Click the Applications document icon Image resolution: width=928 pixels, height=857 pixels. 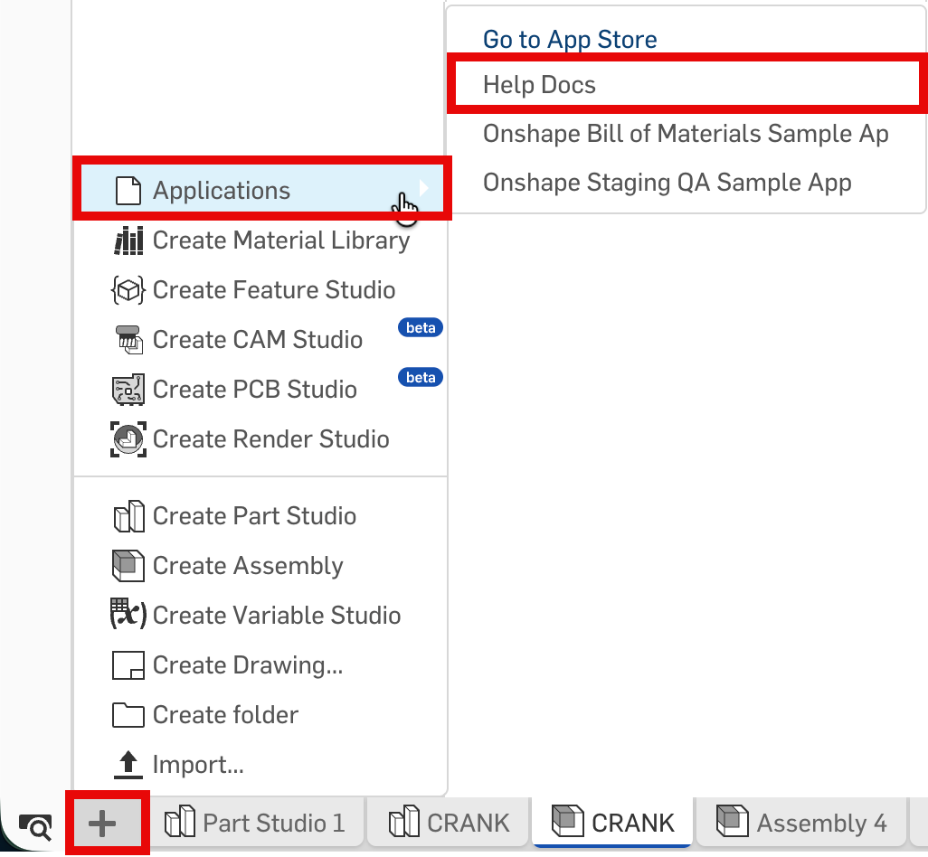(128, 191)
